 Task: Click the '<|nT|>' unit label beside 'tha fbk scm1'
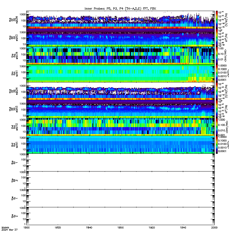pos(228,73)
